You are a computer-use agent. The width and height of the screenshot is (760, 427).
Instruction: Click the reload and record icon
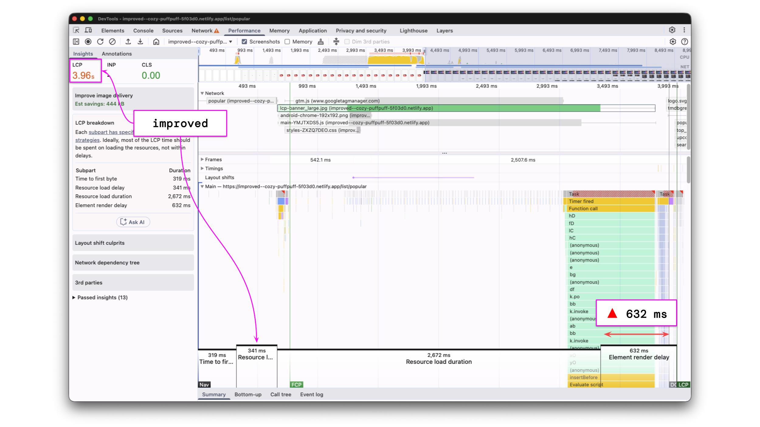[x=100, y=42]
